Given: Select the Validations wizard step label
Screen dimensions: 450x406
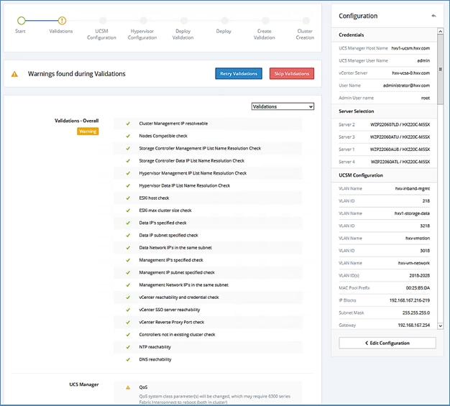Looking at the screenshot, I should [x=61, y=31].
